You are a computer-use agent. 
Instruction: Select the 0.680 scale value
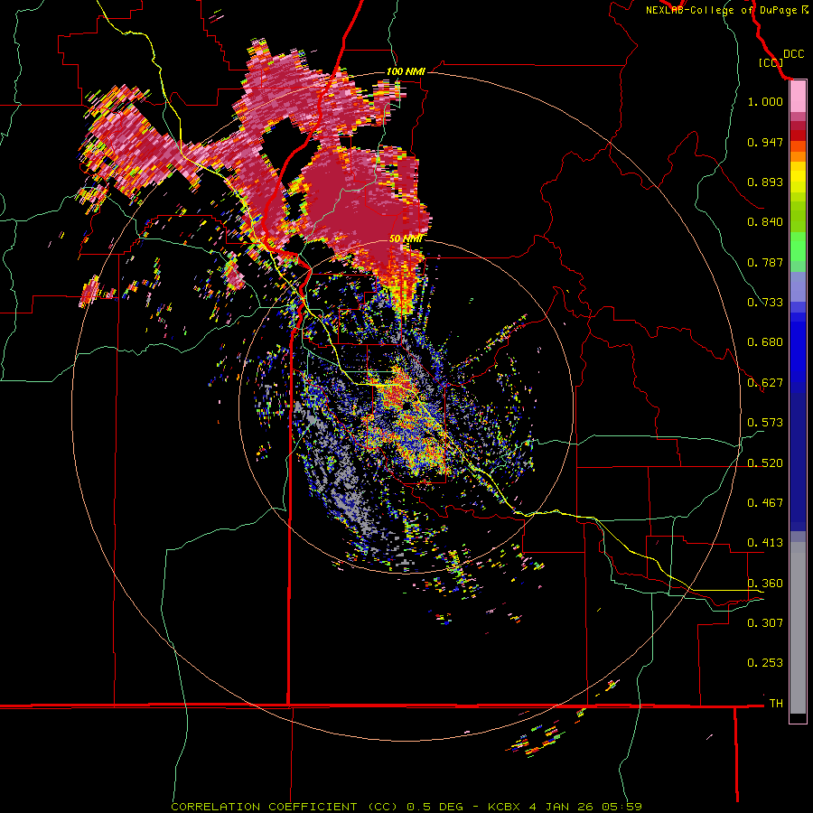coord(765,342)
